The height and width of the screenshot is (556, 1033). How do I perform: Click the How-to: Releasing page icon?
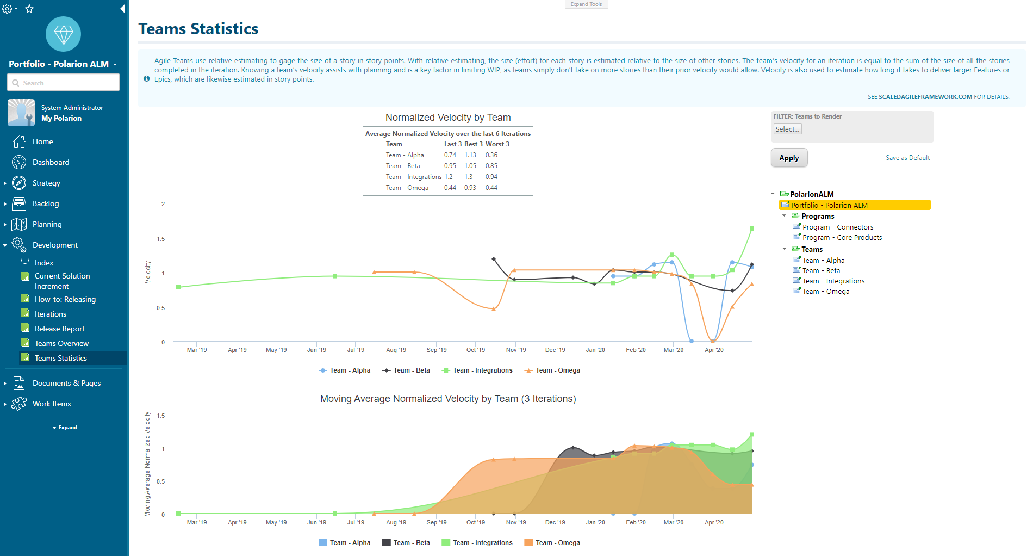click(25, 299)
